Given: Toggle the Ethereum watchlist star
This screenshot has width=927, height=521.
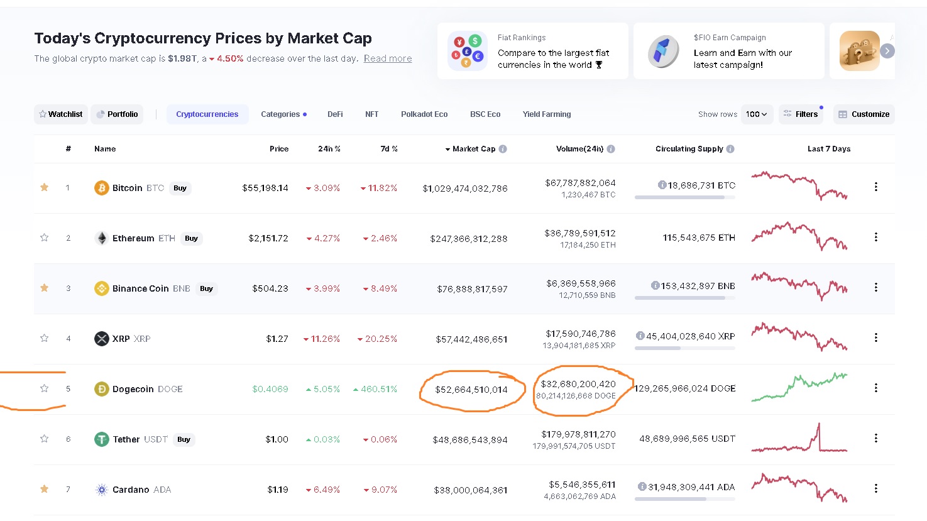Looking at the screenshot, I should pyautogui.click(x=44, y=238).
